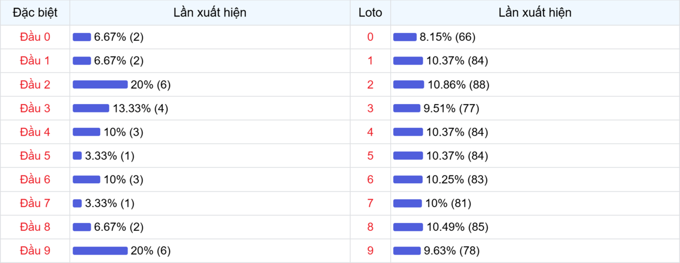Click the 6.67% (2) value in Đầu 8 row
Image resolution: width=680 pixels, height=263 pixels.
(118, 227)
